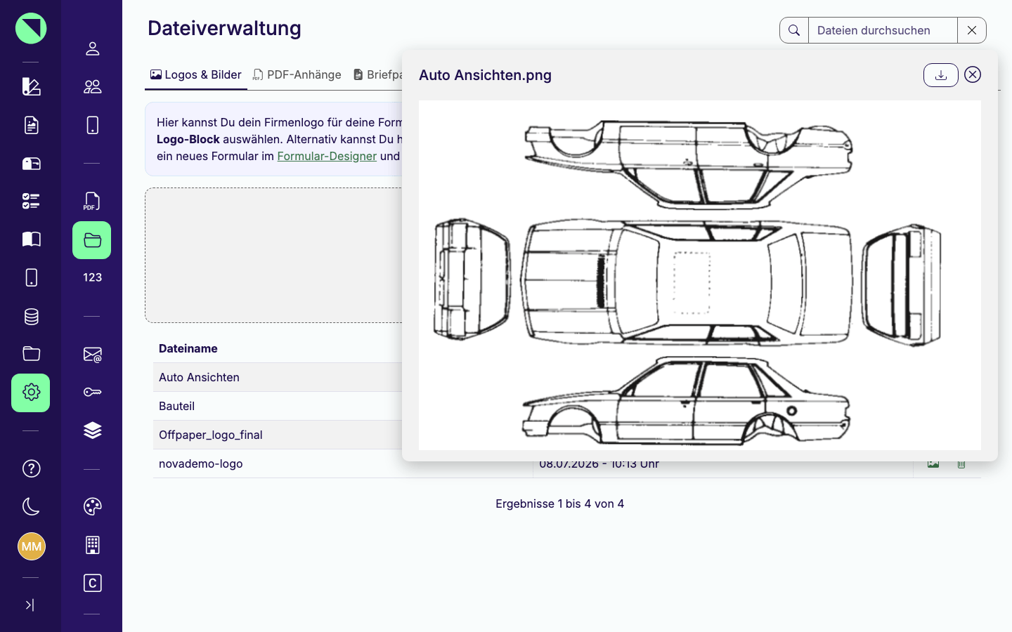Expand the sidebar with the arrow icon

(x=30, y=605)
